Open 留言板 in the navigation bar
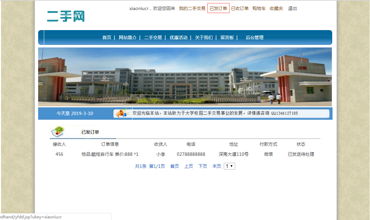Screen dimensions: 370x220 tap(227, 37)
